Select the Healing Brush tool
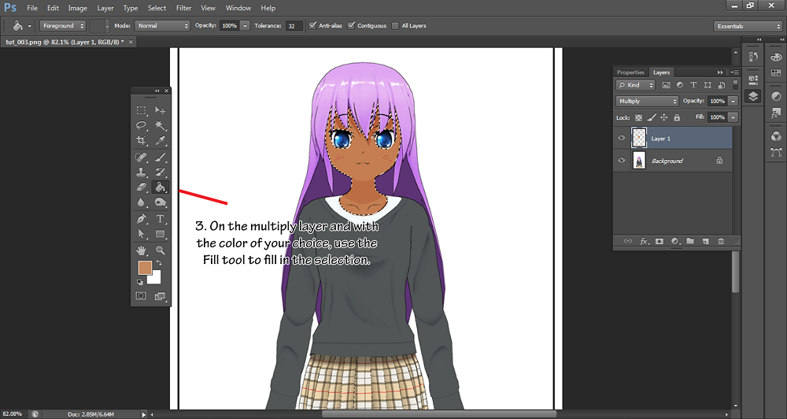This screenshot has height=419, width=787. (142, 158)
